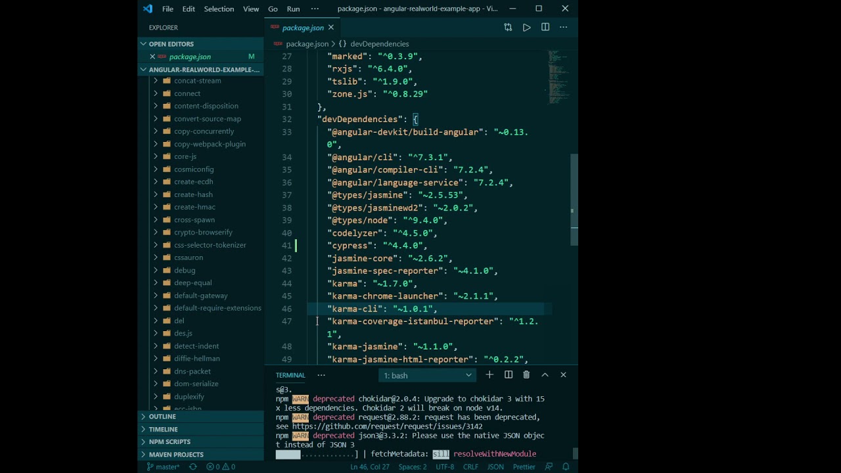Select package.json in Open Editors
Viewport: 841px width, 473px height.
click(x=190, y=56)
